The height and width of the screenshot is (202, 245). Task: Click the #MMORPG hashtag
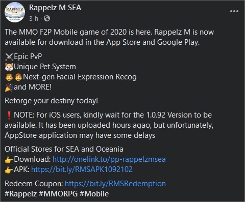pos(58,194)
